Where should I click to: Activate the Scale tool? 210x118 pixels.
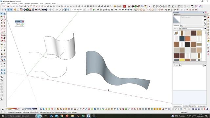[2, 41]
